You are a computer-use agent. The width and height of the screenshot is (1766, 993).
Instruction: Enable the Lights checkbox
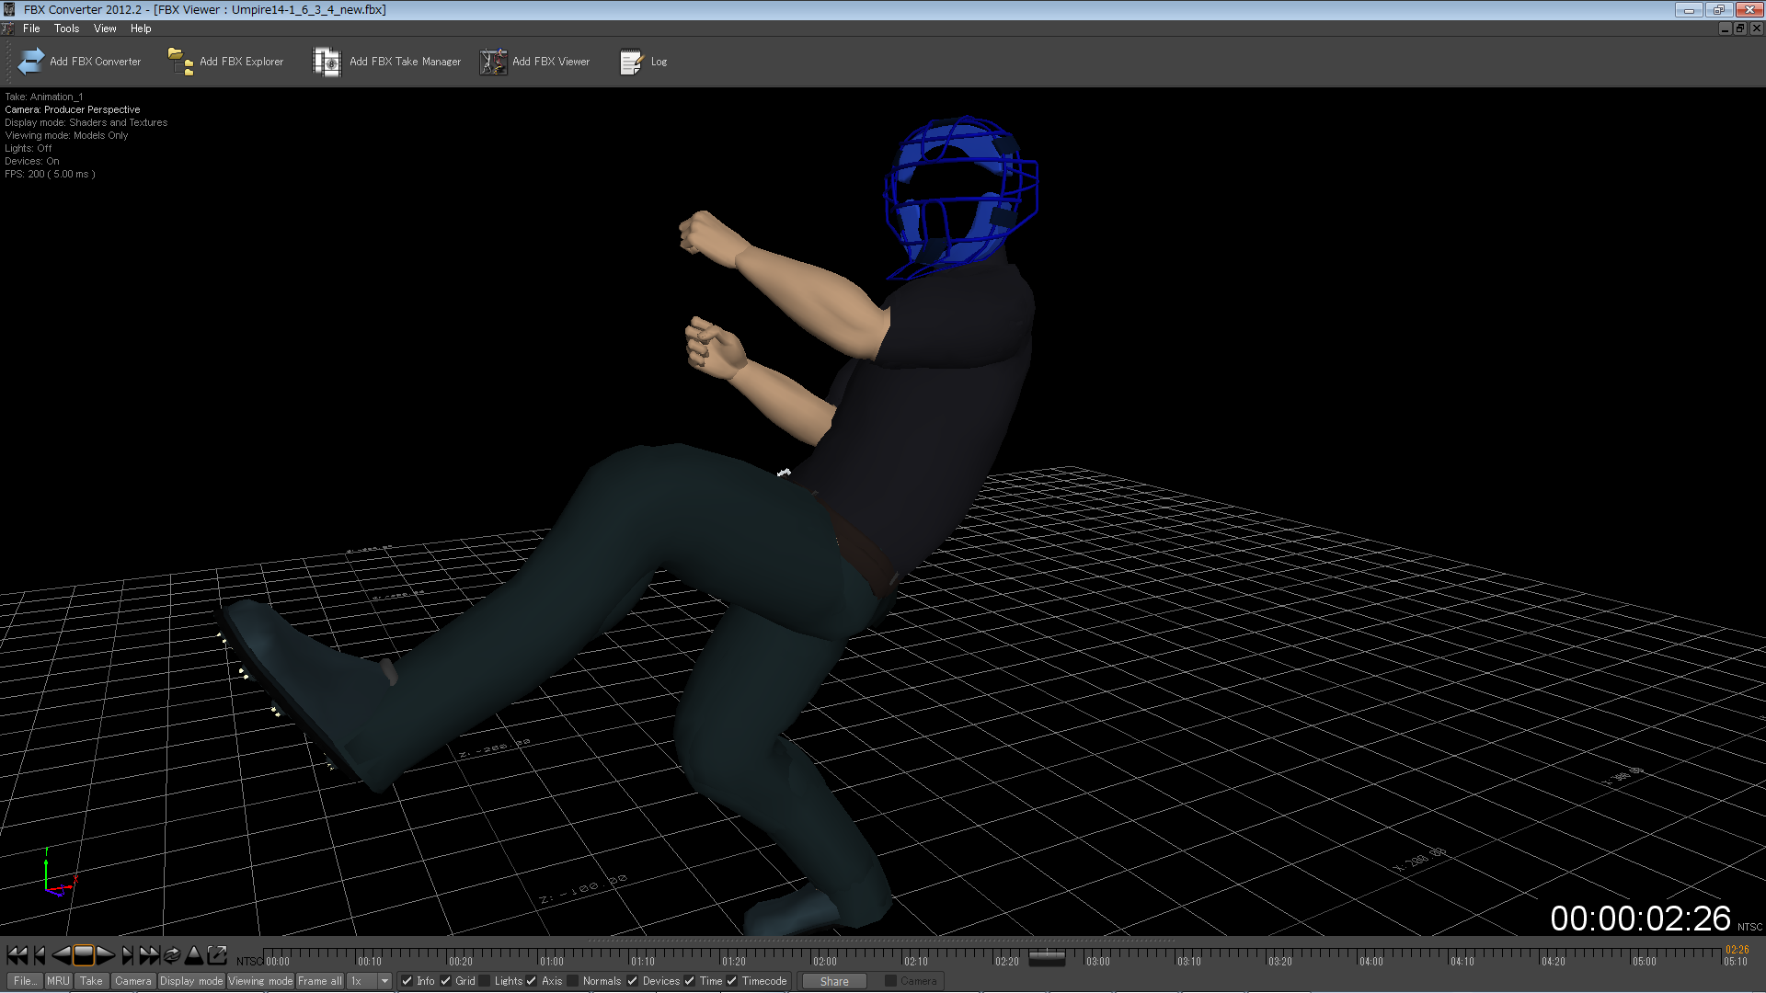[485, 981]
